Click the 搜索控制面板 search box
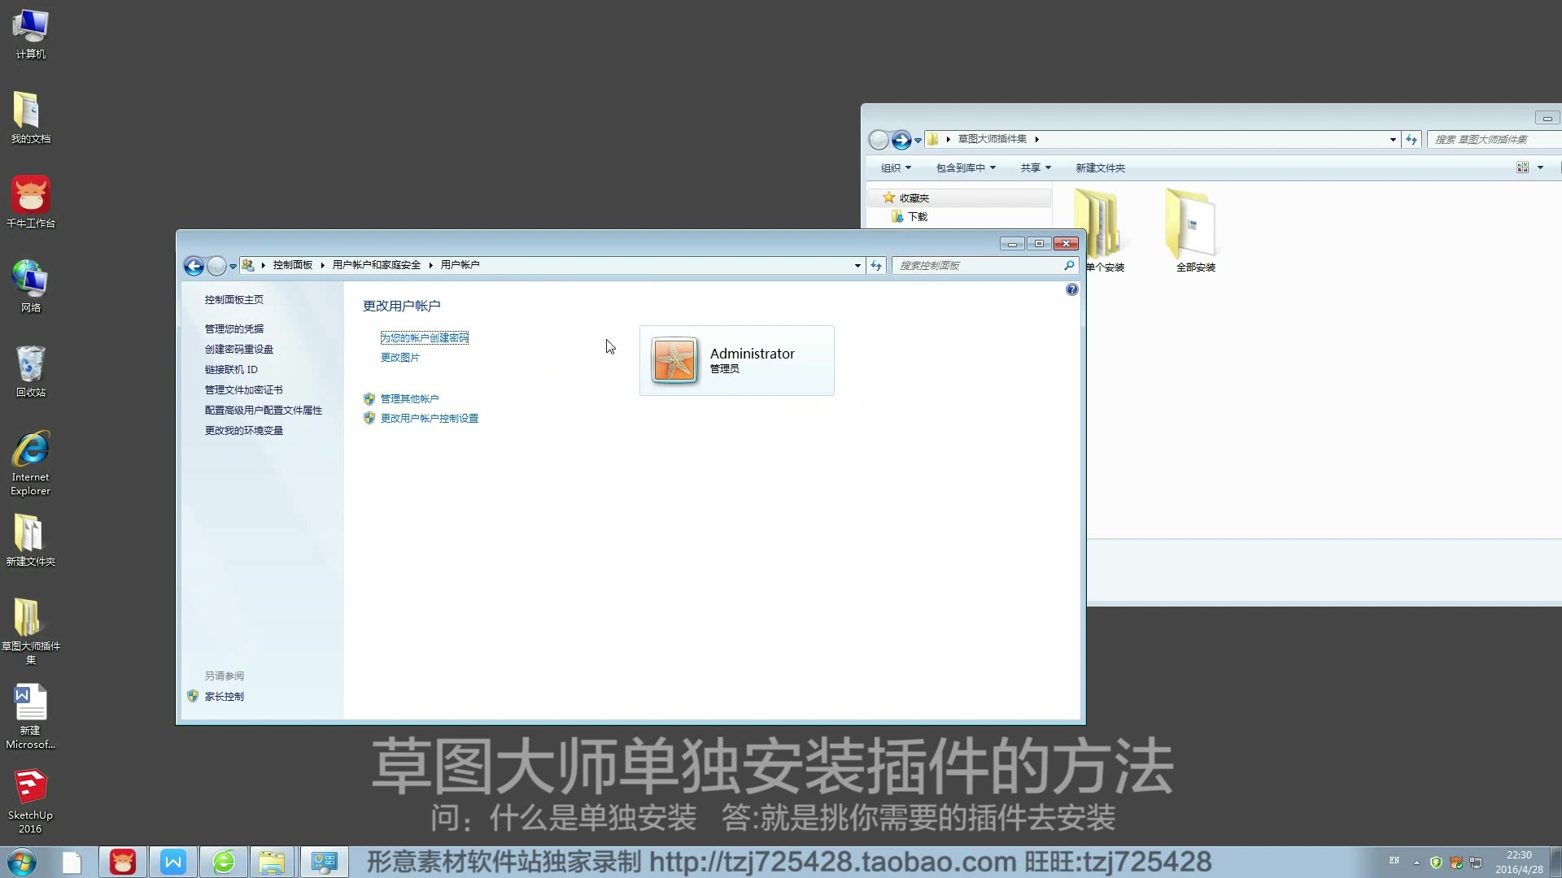Viewport: 1562px width, 878px height. pos(976,265)
